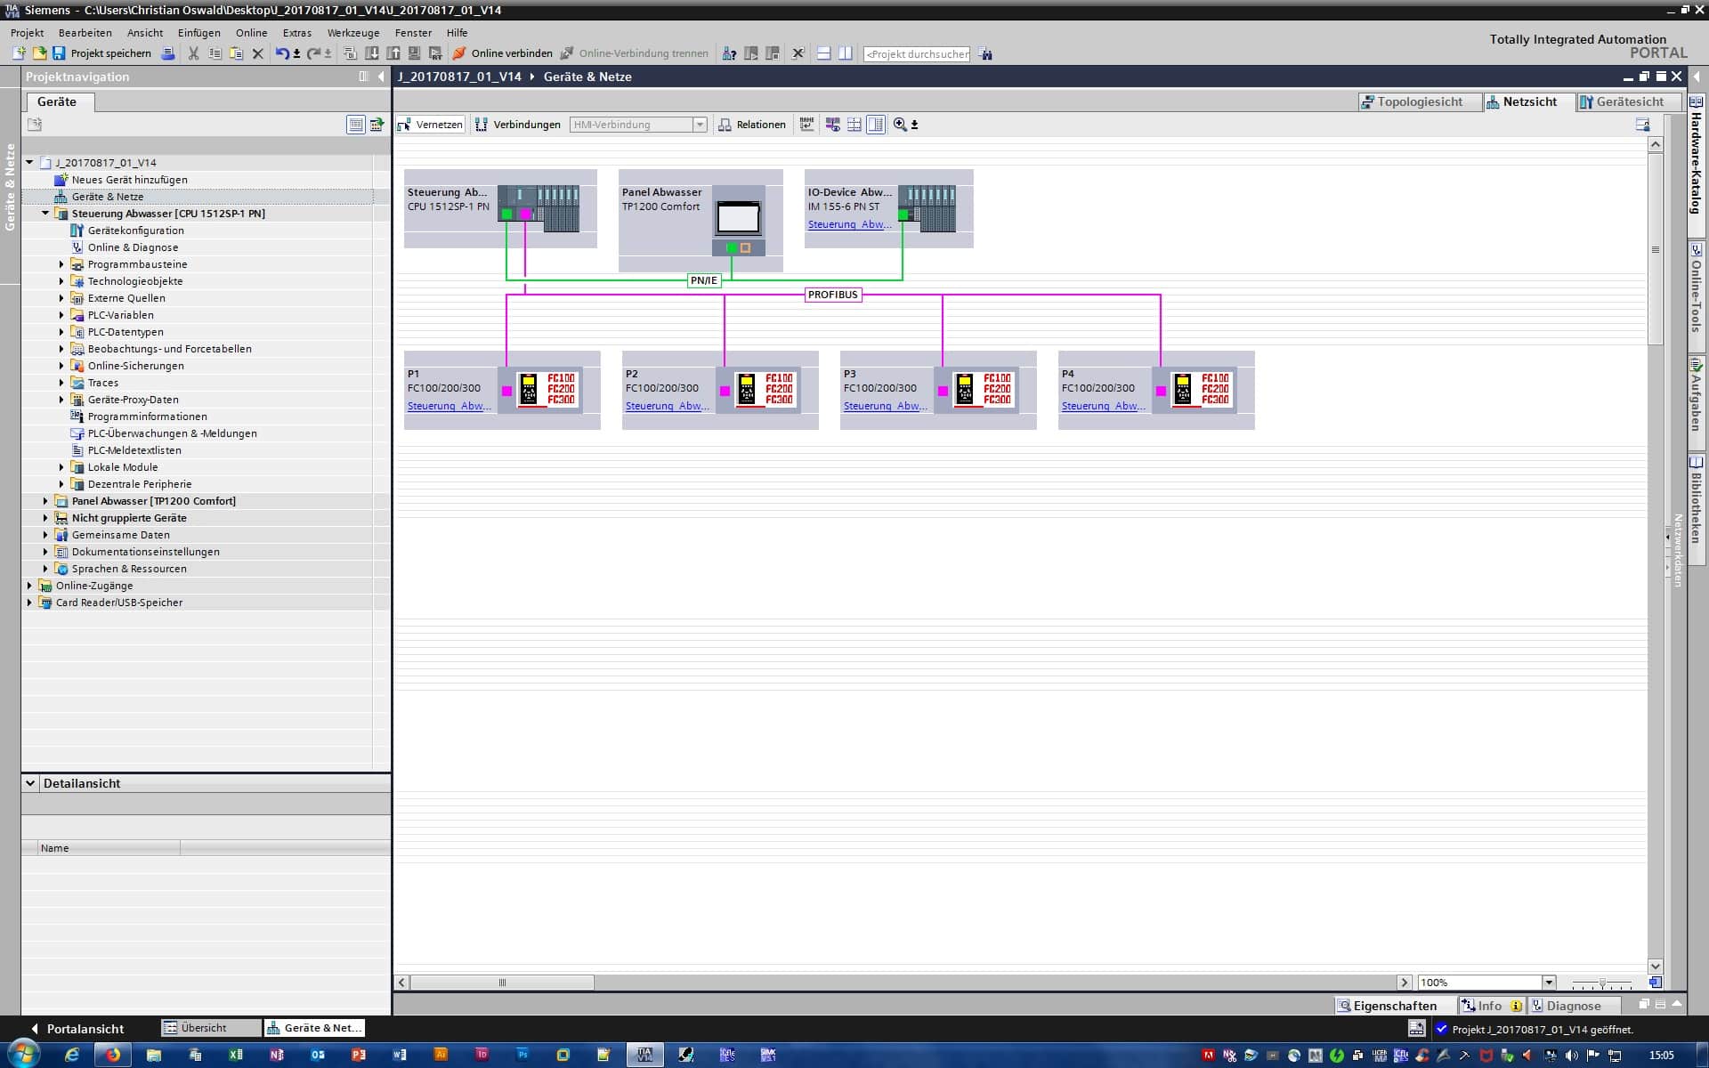The height and width of the screenshot is (1068, 1709).
Task: Collapse the Steuerung Abwasser tree node
Action: click(45, 214)
